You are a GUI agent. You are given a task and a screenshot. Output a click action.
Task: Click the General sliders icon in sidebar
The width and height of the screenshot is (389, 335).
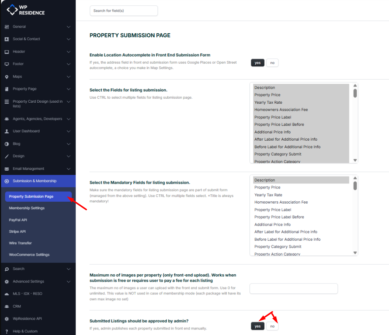click(x=7, y=27)
